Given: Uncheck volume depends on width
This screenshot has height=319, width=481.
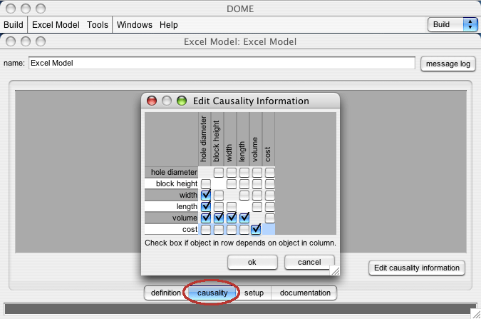Looking at the screenshot, I should [232, 218].
